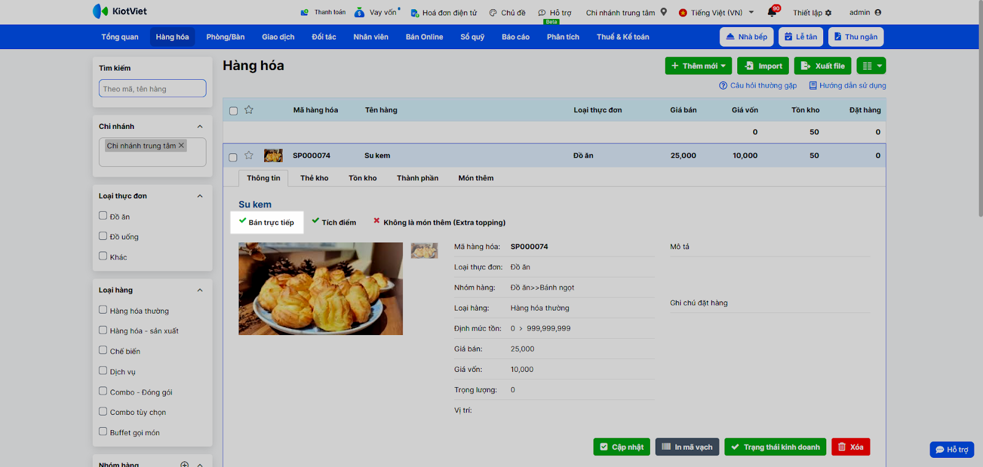Viewport: 983px width, 467px height.
Task: Tick the checkbox for SP000074 row
Action: coord(233,157)
